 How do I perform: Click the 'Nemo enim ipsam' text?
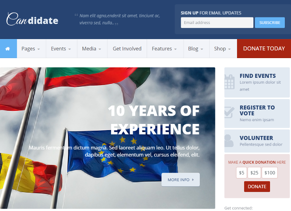coord(257,120)
